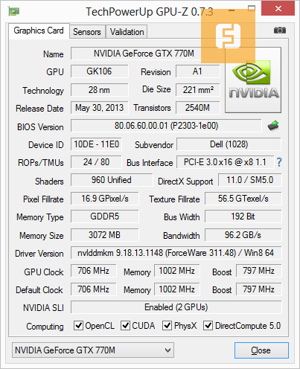Select the Graphics Card tab
The height and width of the screenshot is (369, 300).
pyautogui.click(x=39, y=31)
